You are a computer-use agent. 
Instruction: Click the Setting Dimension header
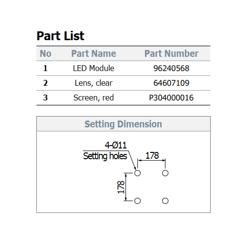[x=123, y=124]
